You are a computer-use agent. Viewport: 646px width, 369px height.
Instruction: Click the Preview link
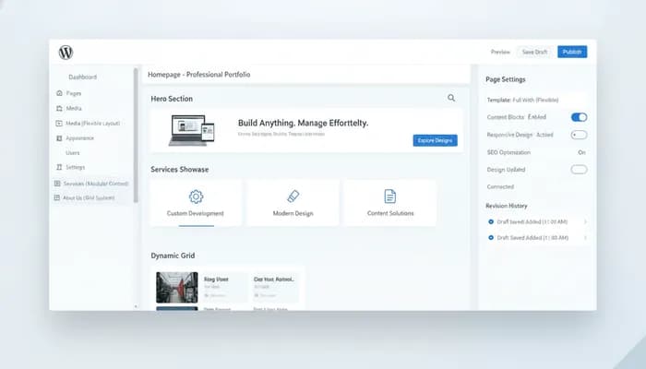500,52
